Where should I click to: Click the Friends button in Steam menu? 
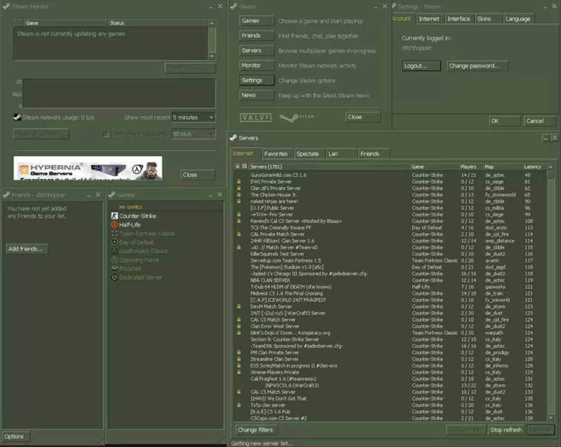pyautogui.click(x=256, y=35)
